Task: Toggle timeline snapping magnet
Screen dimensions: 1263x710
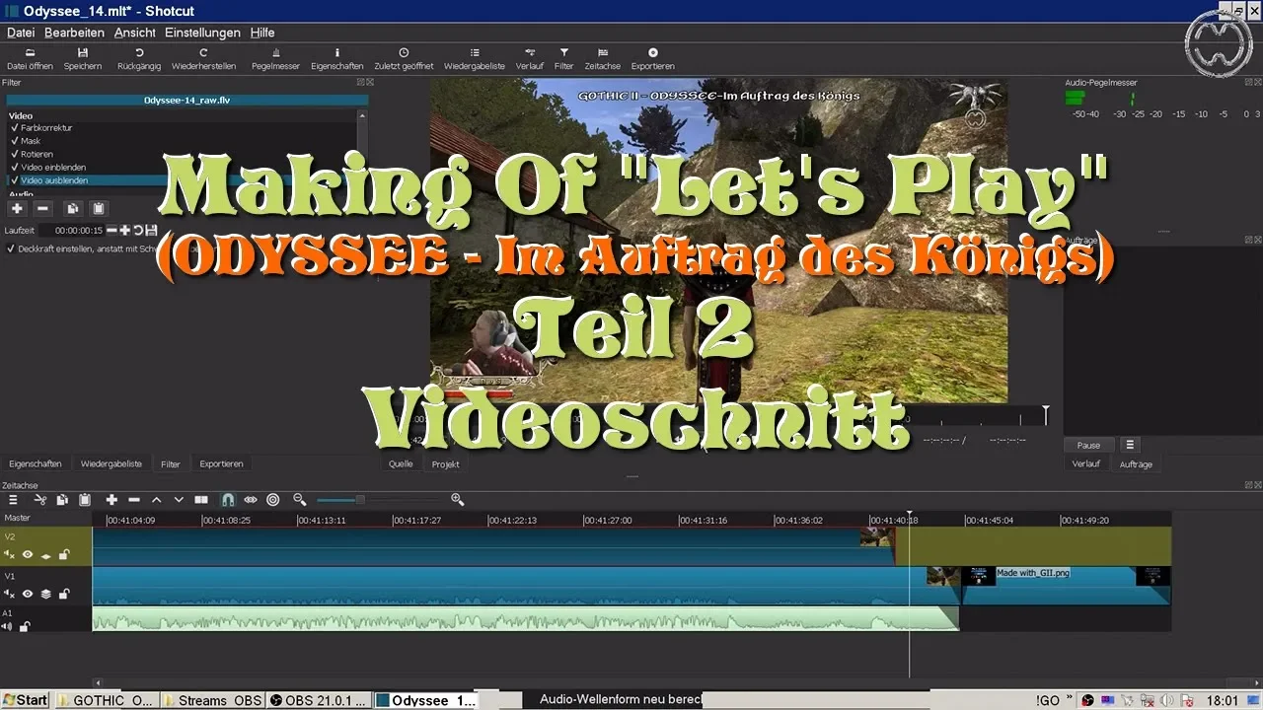Action: [x=228, y=500]
